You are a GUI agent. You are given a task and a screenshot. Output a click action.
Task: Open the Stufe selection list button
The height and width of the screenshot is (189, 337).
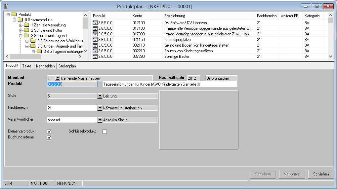click(x=100, y=96)
